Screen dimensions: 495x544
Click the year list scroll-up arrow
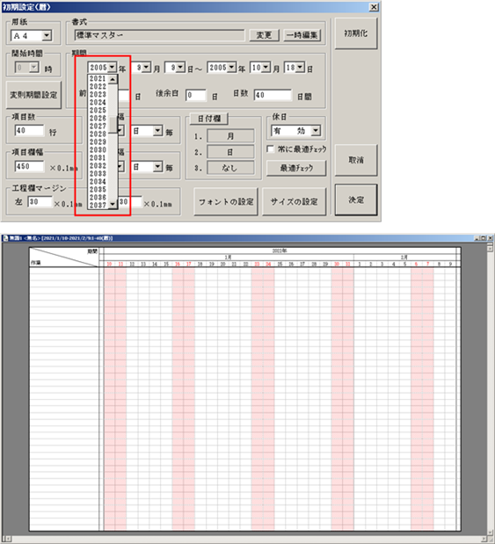(113, 79)
